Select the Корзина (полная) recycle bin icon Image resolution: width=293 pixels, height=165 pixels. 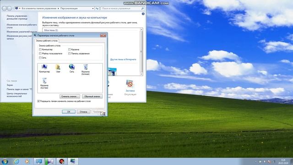pos(86,70)
